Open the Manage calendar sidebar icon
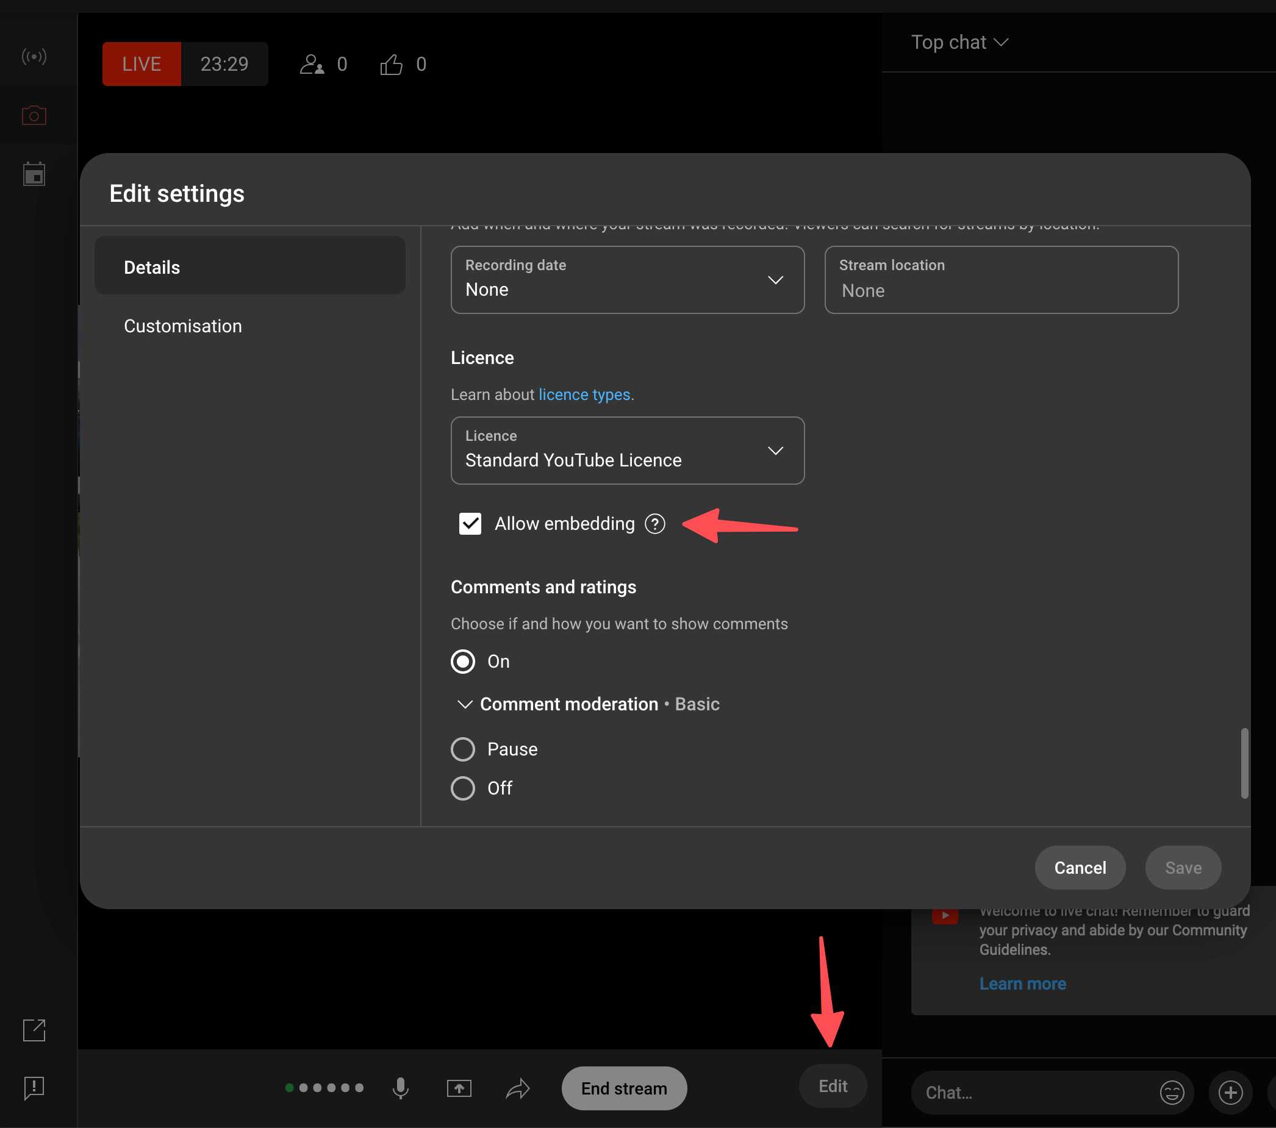 click(34, 174)
